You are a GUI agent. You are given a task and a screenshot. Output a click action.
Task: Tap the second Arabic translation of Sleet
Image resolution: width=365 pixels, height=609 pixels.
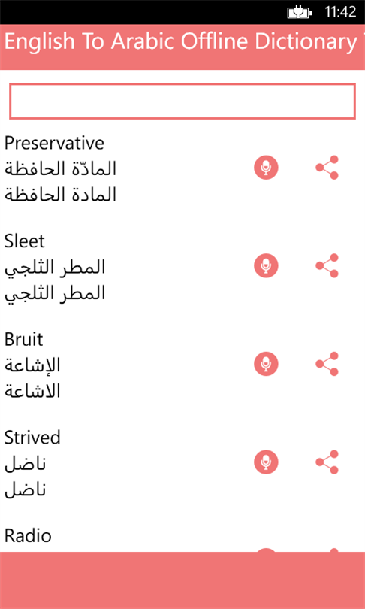(55, 294)
